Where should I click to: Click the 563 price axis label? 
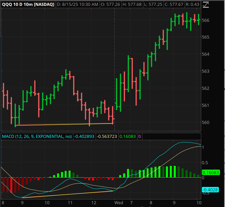click(x=205, y=71)
